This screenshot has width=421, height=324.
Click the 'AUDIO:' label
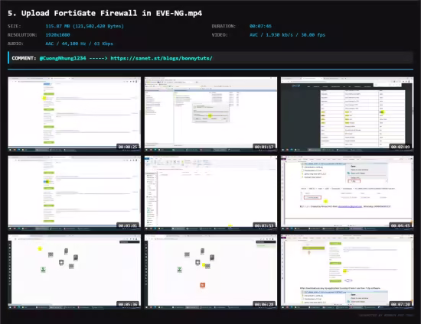15,44
